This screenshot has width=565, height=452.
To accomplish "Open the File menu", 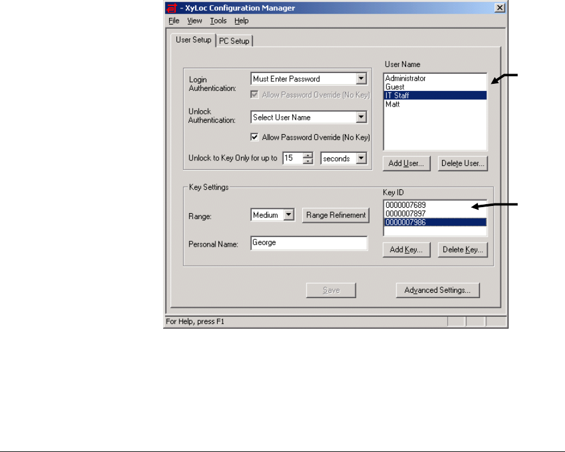I will tap(174, 21).
